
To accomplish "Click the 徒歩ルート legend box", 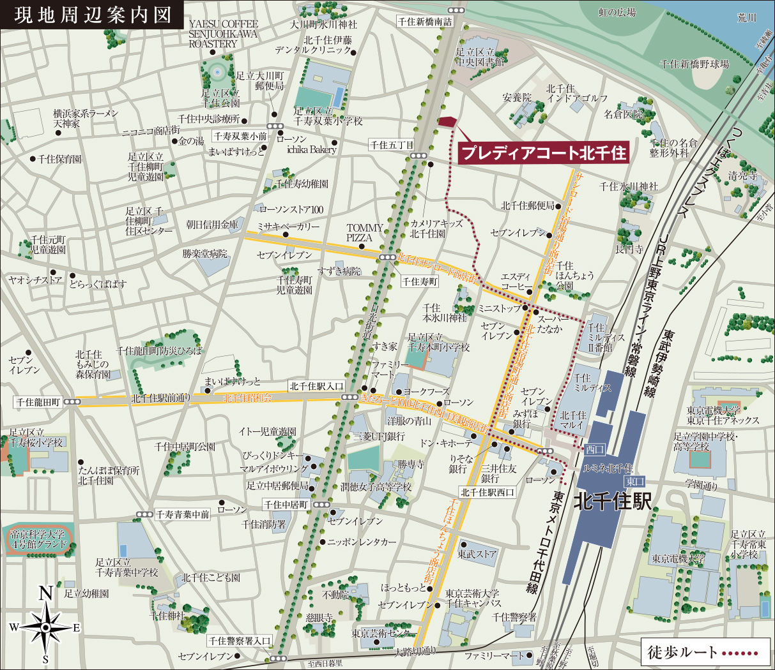I will 705,652.
